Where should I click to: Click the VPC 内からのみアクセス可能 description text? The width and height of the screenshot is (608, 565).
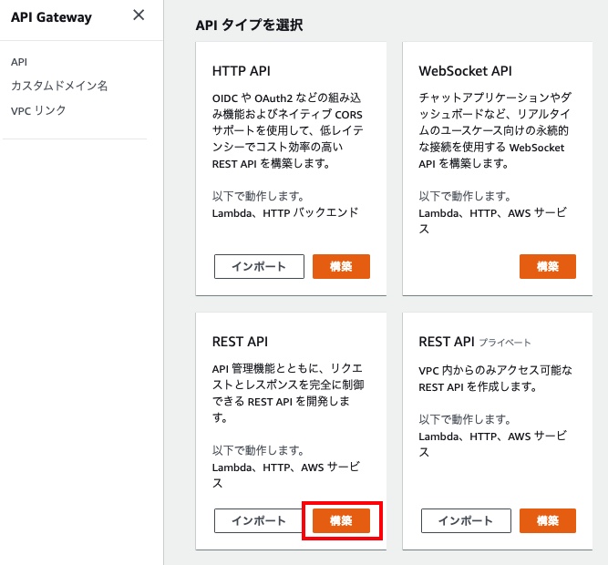(x=495, y=378)
